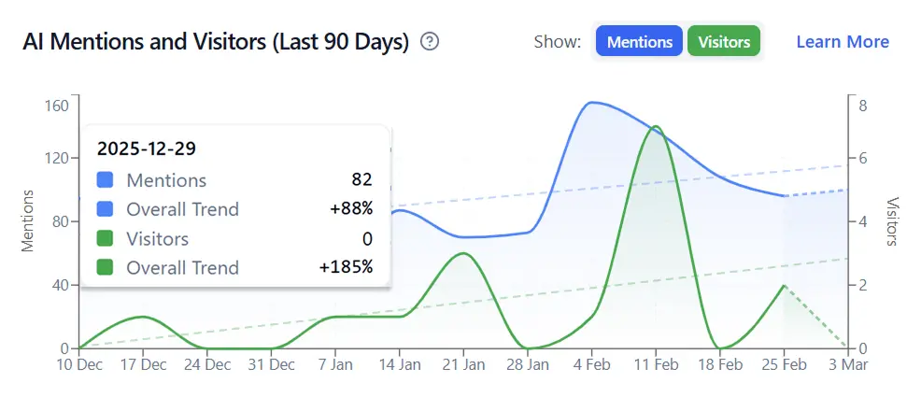Image resolution: width=921 pixels, height=397 pixels.
Task: Select the 25 Feb visitors data point
Action: (x=785, y=286)
